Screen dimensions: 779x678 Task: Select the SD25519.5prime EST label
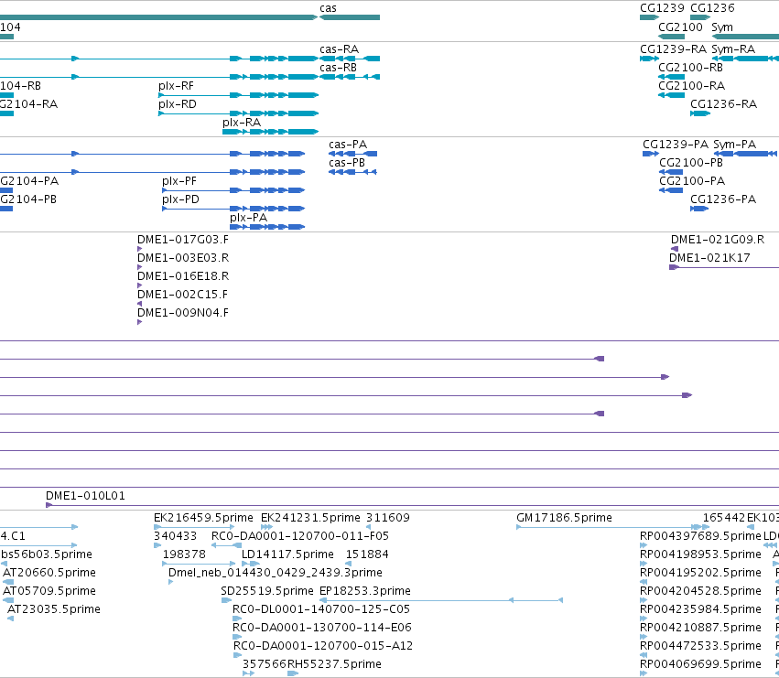point(267,592)
